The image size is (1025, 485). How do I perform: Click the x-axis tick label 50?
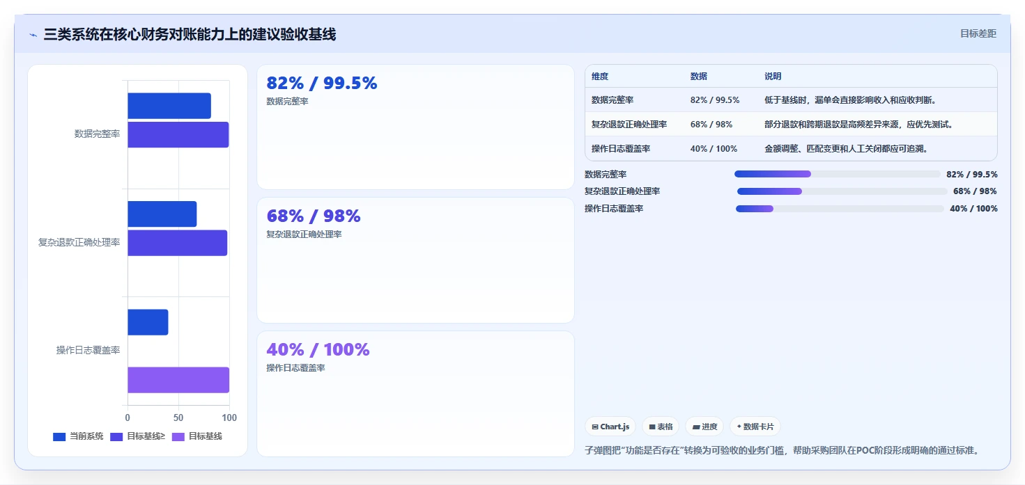[x=178, y=418]
